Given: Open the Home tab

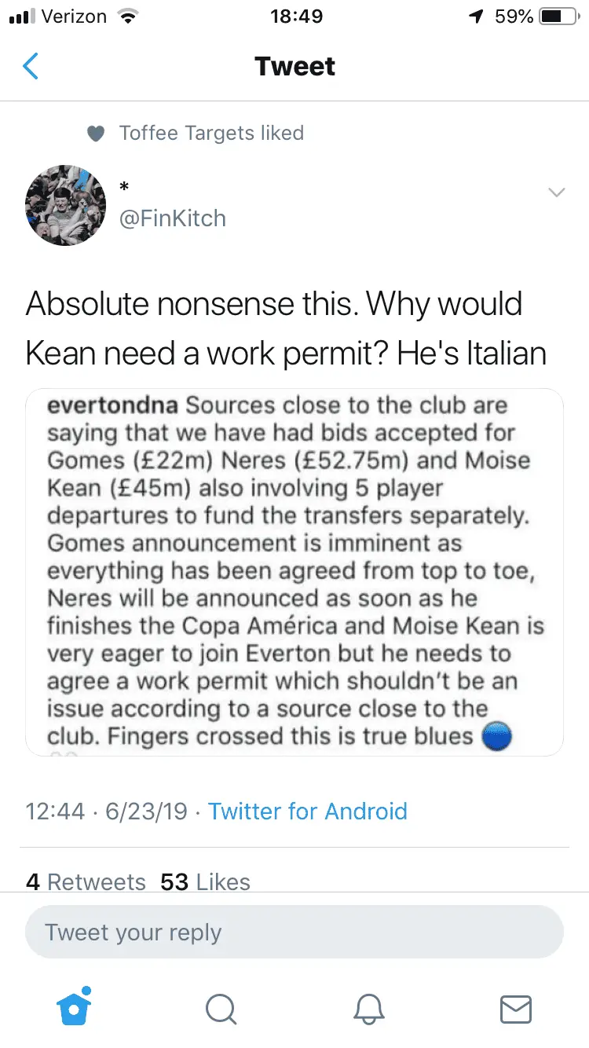Looking at the screenshot, I should [75, 1007].
